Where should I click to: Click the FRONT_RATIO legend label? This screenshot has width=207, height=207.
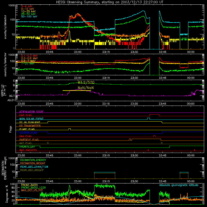tap(29, 185)
